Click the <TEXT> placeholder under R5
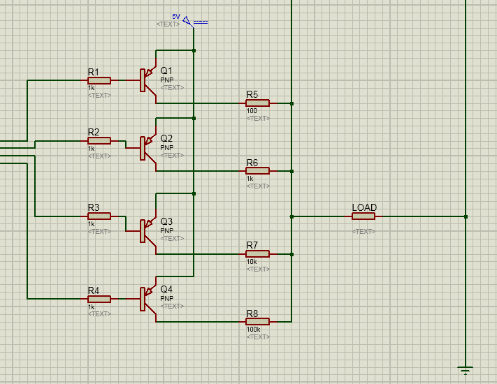Screen dimensions: 497x384 click(x=258, y=119)
